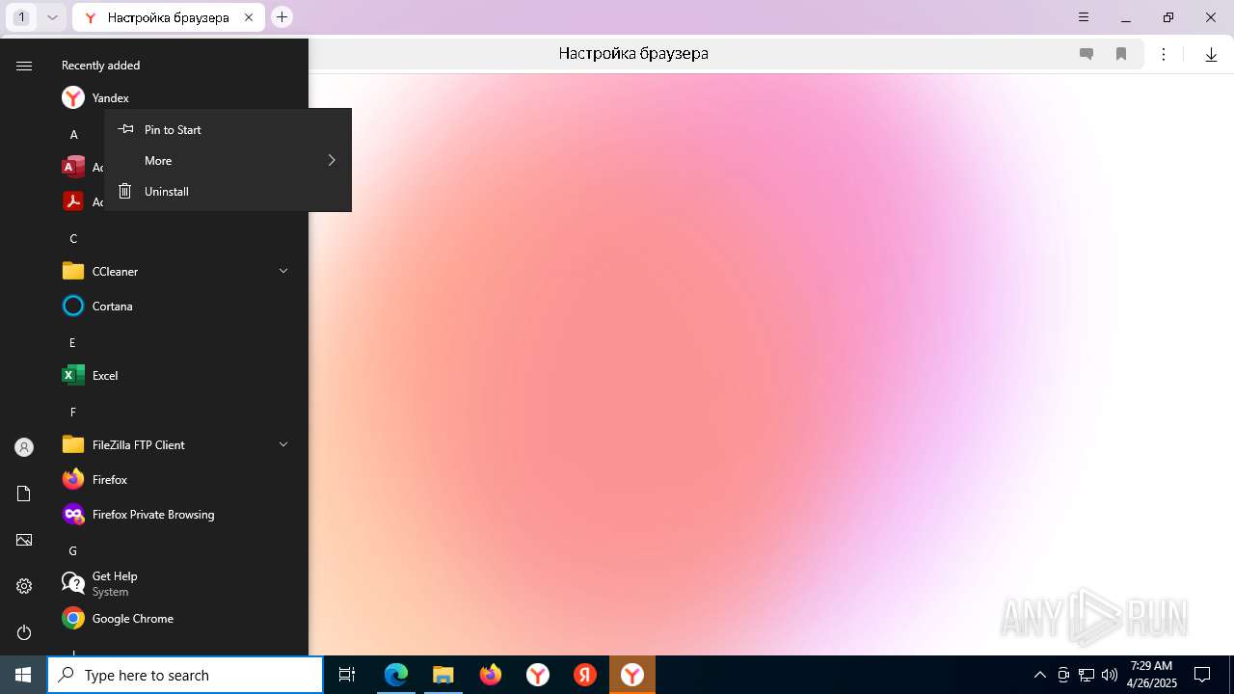1234x694 pixels.
Task: Switch to the Настройка браузера tab
Action: 166,17
